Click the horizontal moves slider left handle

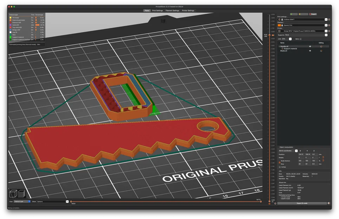(71, 201)
